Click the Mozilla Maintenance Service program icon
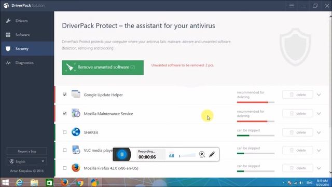Image resolution: width=332 pixels, height=187 pixels. (76, 113)
